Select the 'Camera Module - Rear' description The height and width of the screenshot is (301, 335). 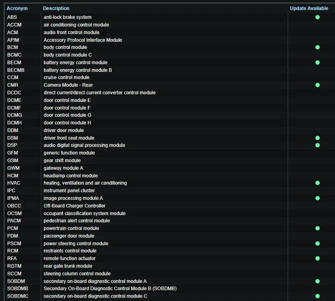[68, 85]
